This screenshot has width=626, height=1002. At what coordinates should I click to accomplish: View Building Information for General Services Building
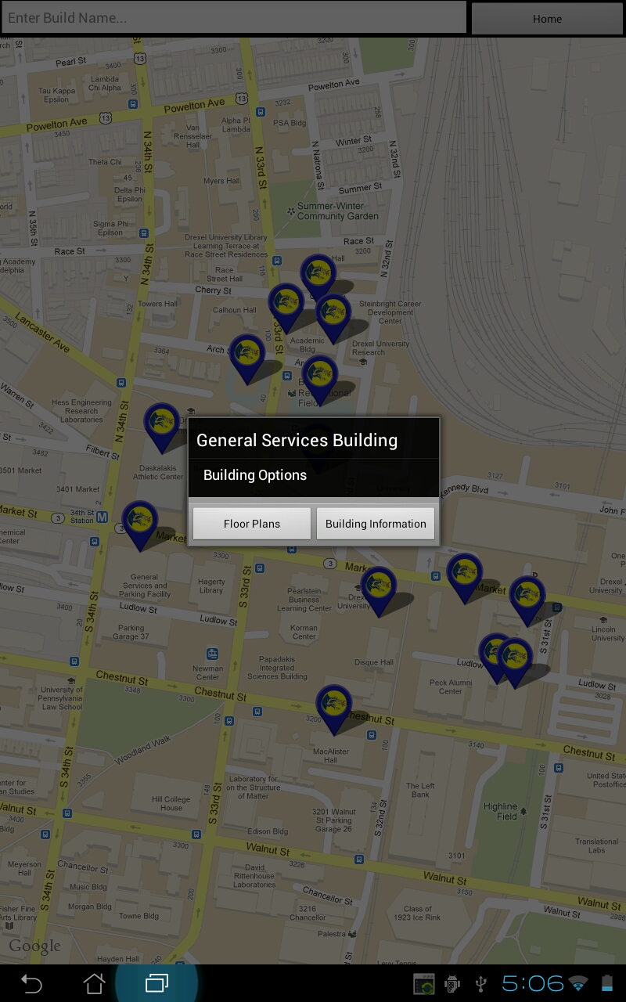[376, 523]
